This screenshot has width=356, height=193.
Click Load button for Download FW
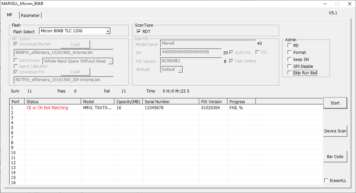(x=75, y=72)
